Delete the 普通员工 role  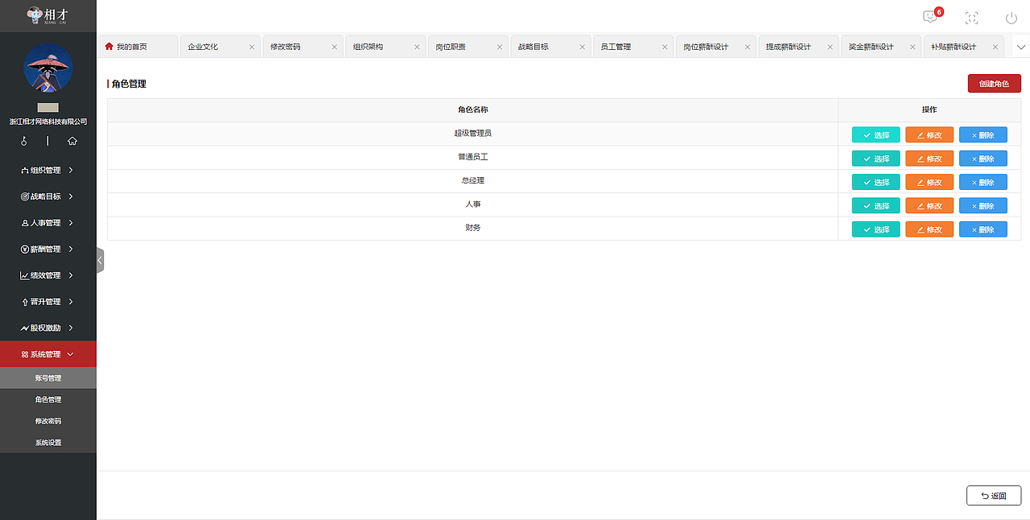983,159
